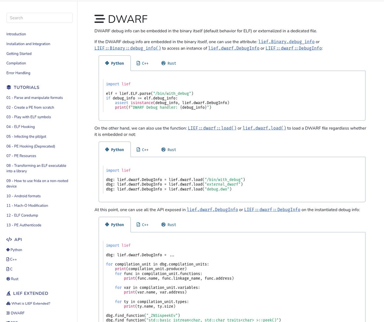384x322 pixels.
Task: Switch to Rust tab in third code block
Action: click(x=169, y=225)
